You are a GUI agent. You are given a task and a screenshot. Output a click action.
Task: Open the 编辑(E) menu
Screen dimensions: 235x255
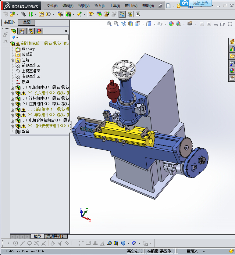tap(68, 6)
